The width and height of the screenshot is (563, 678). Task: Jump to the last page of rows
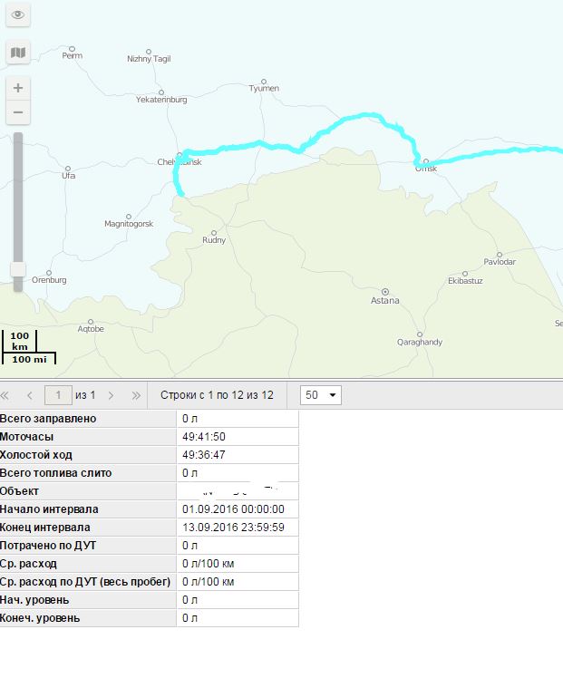tap(136, 395)
